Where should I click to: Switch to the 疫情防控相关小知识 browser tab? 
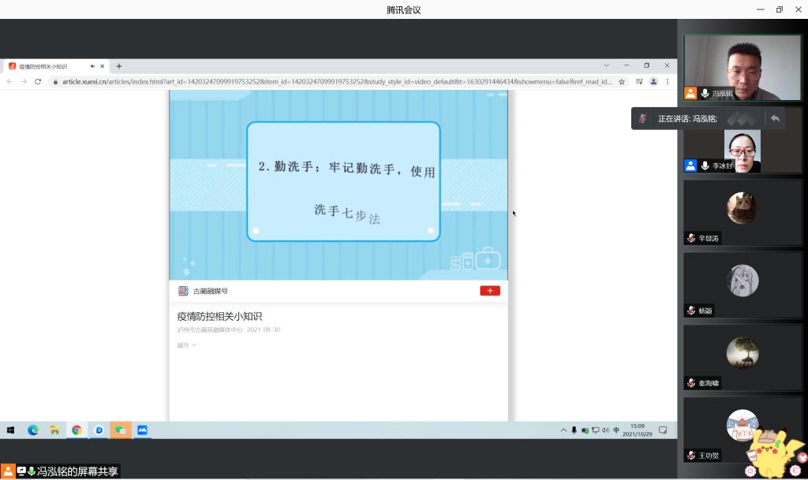pos(47,66)
